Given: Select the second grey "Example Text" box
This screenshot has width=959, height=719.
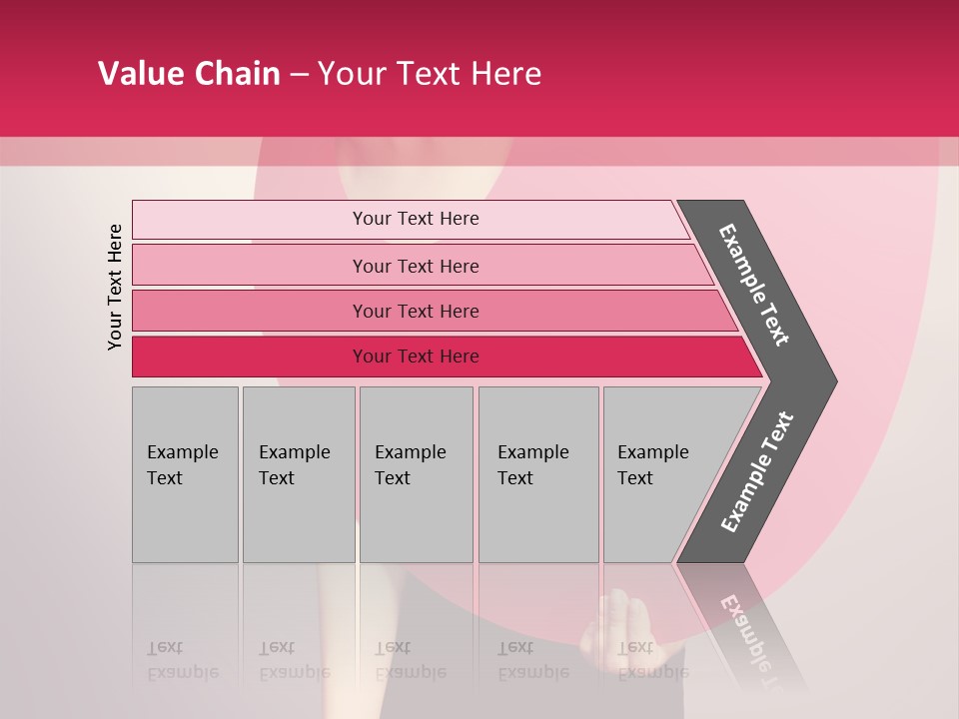Looking at the screenshot, I should 298,474.
